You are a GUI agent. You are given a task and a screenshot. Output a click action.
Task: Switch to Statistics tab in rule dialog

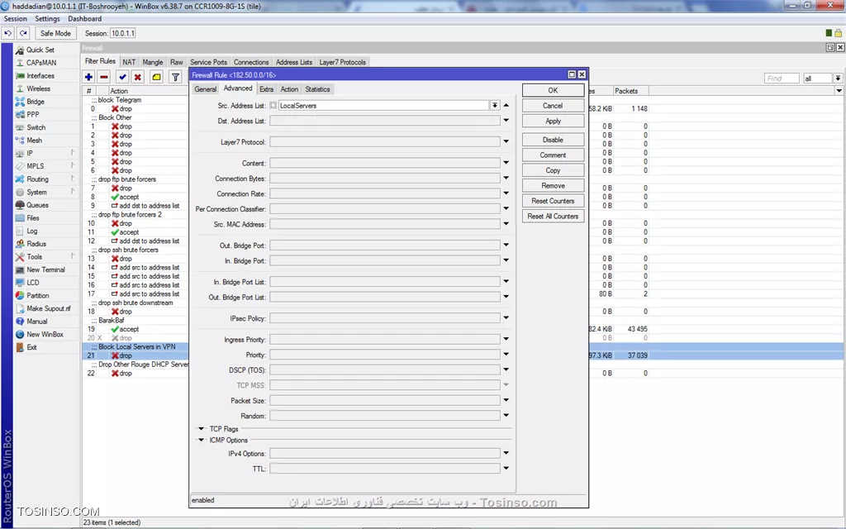(x=317, y=89)
